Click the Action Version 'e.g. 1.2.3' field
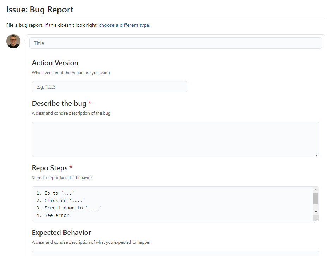This screenshot has width=329, height=256. (110, 87)
